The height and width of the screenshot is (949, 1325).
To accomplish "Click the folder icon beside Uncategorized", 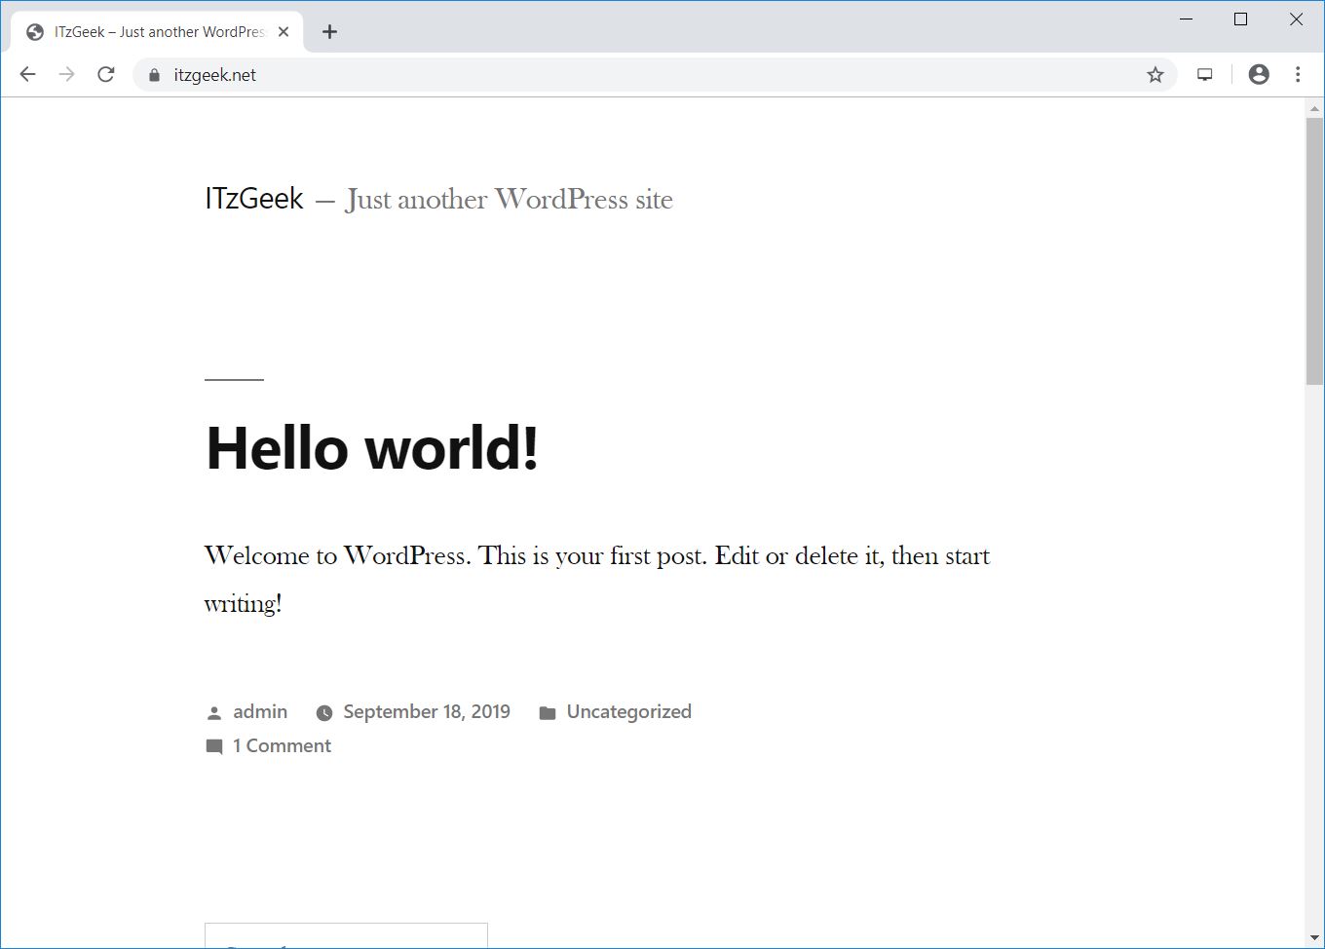I will [548, 713].
